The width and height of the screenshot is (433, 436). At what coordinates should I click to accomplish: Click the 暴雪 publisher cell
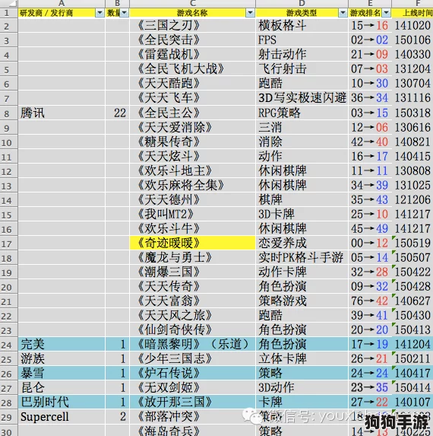tap(62, 374)
